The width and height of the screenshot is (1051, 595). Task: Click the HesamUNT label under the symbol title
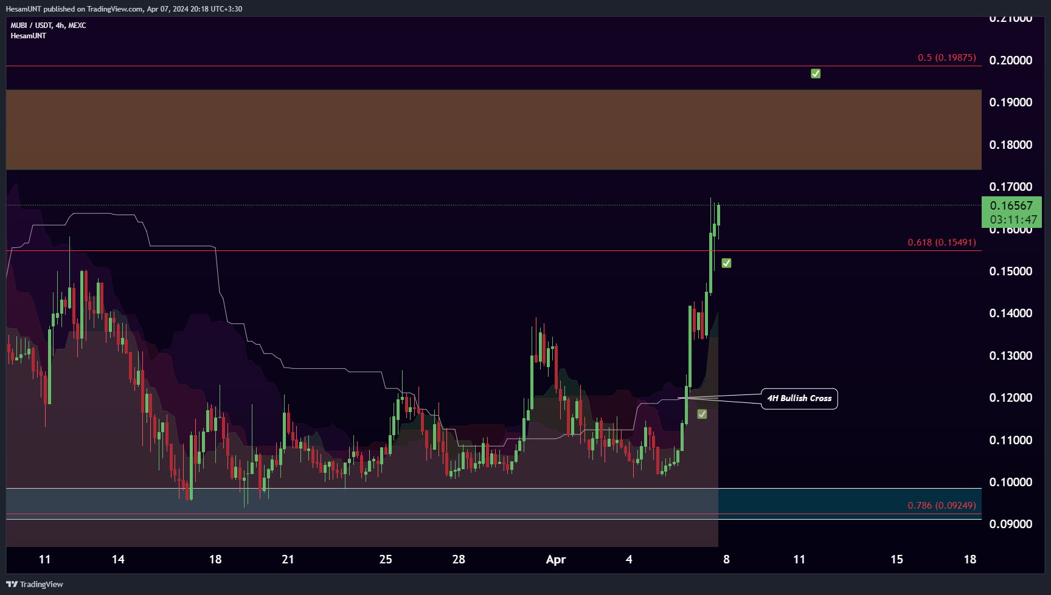[28, 36]
